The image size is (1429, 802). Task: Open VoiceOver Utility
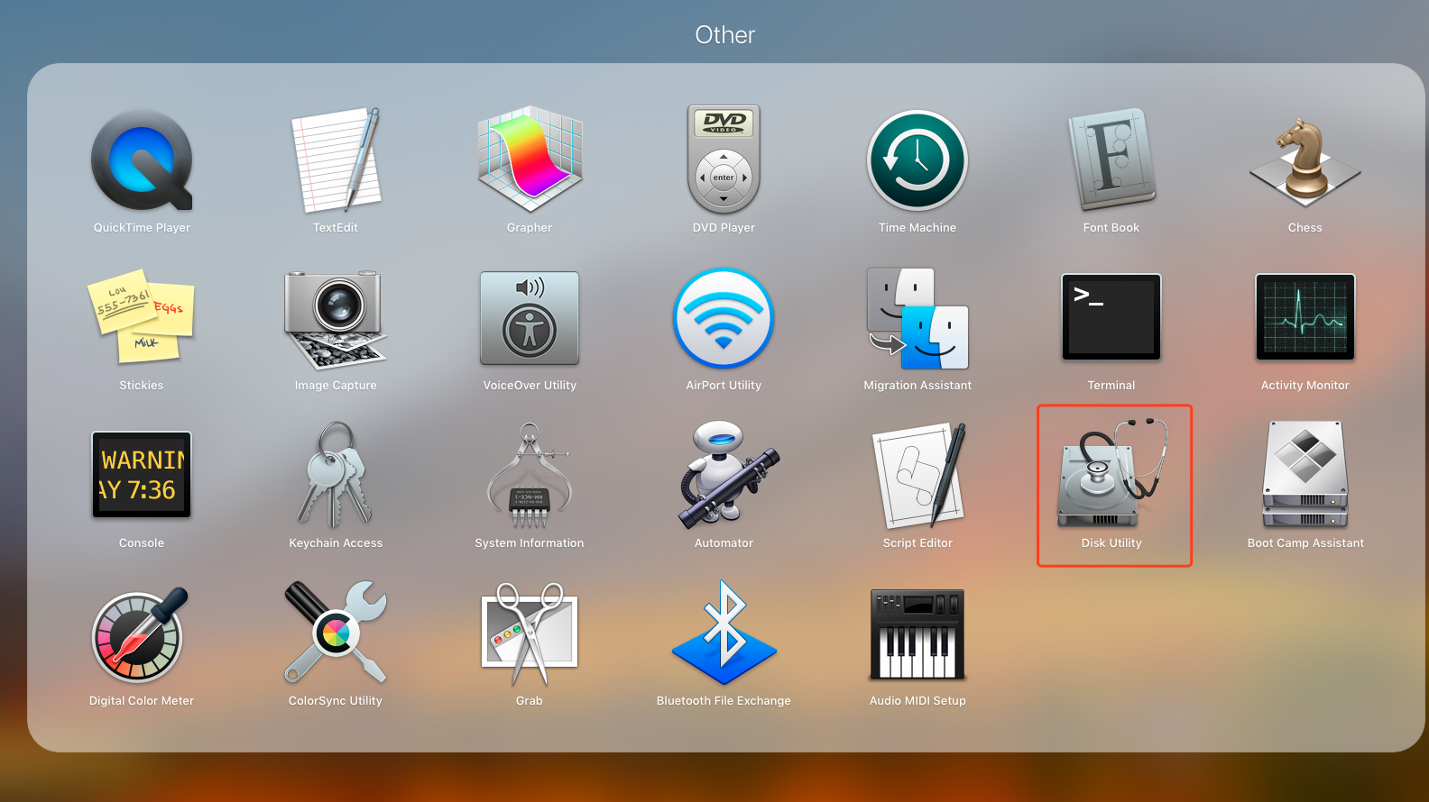click(530, 318)
